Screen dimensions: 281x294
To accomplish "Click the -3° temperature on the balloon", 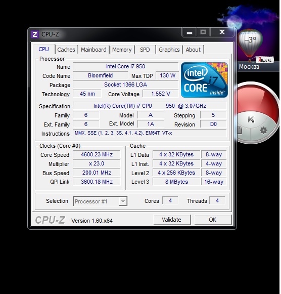I will [x=250, y=40].
